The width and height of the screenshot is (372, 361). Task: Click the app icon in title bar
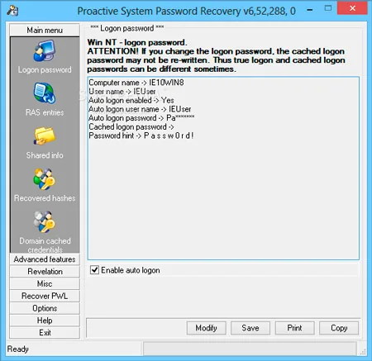click(12, 11)
